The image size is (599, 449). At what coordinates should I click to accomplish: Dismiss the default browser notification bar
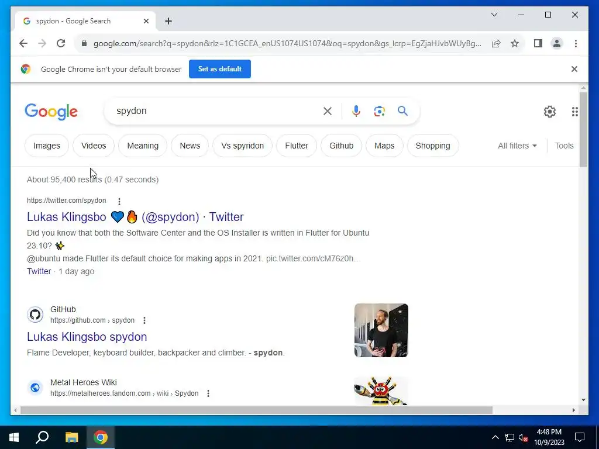(574, 69)
